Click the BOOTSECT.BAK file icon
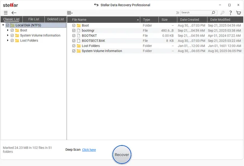244x166 pixels. pyautogui.click(x=79, y=41)
